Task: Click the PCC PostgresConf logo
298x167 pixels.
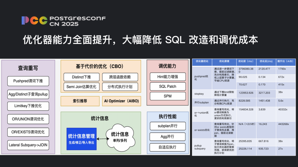Action: point(63,21)
